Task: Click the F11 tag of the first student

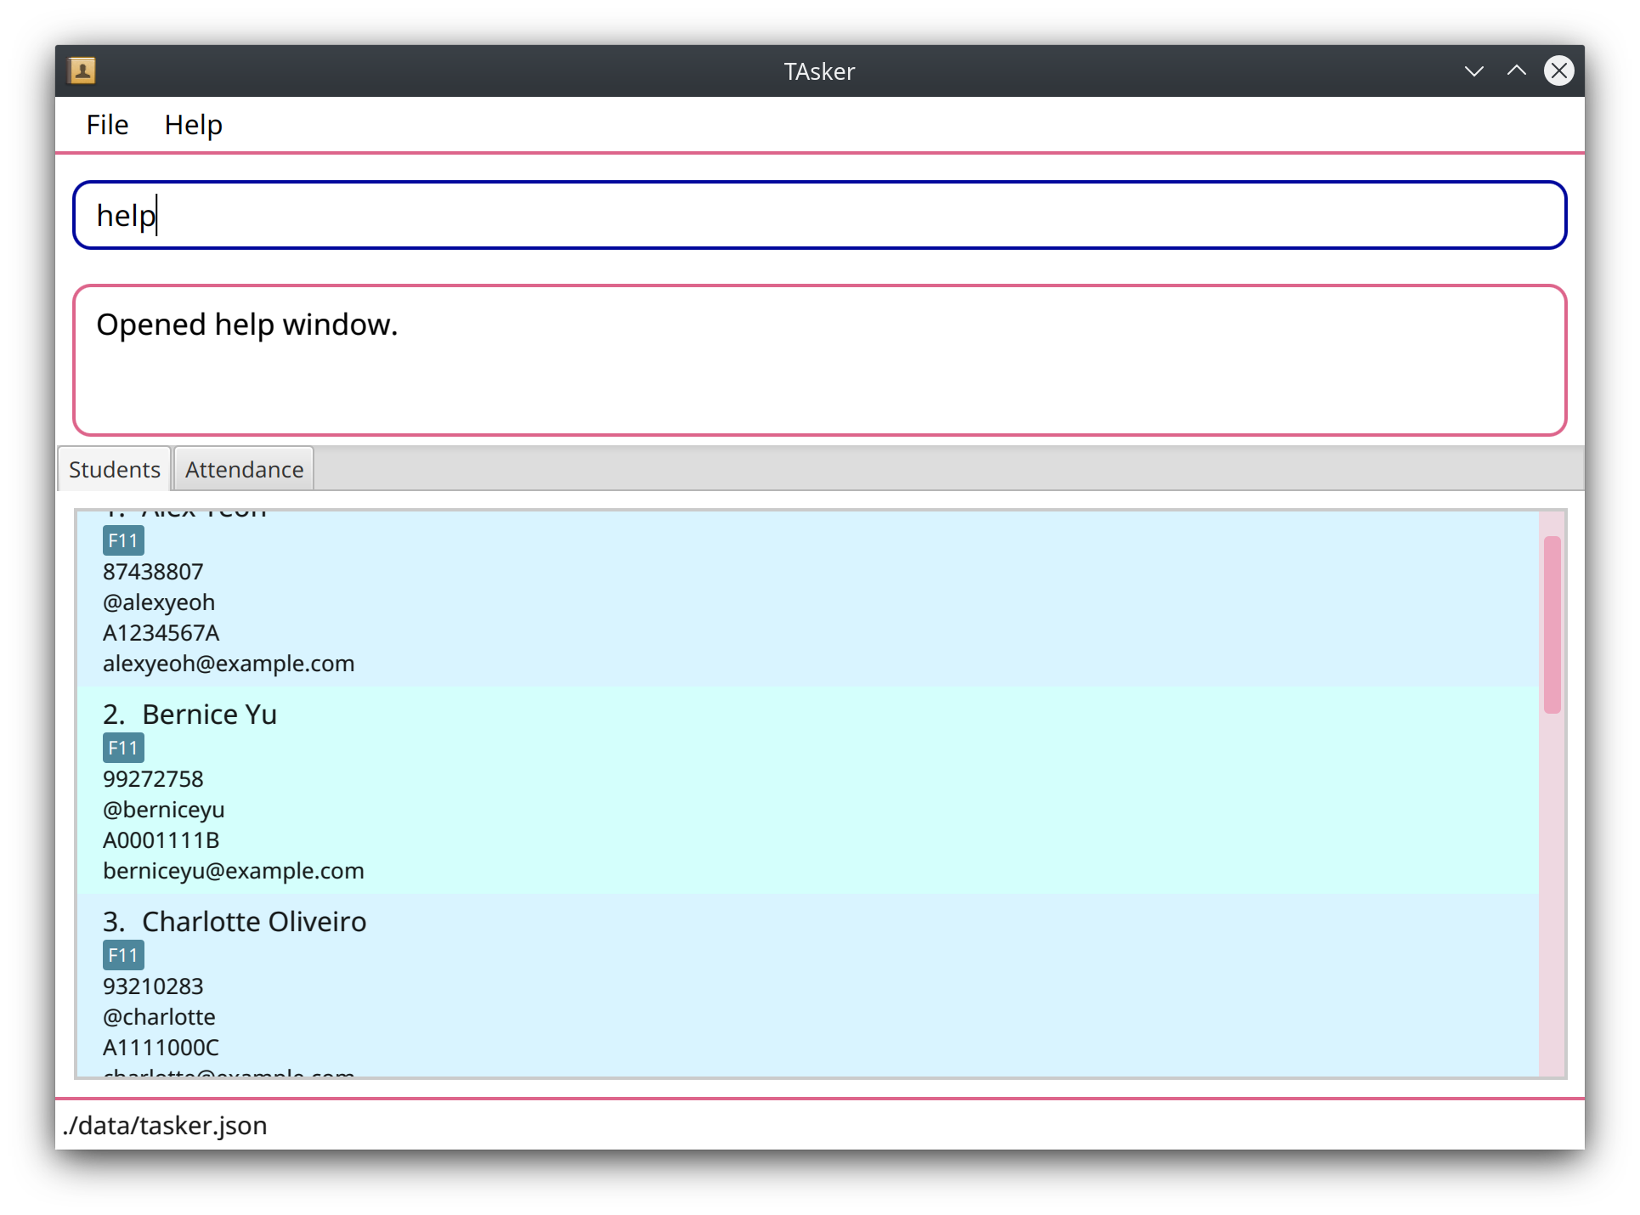Action: (123, 541)
